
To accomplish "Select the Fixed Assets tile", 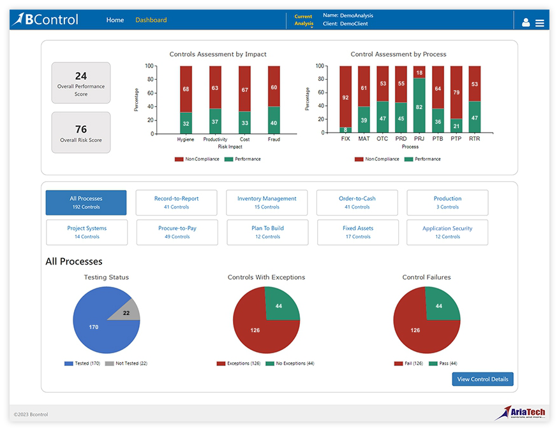I will [358, 232].
